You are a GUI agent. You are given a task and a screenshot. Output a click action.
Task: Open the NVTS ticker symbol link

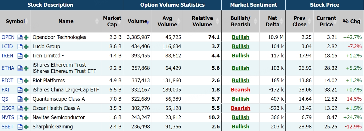coord(8,117)
